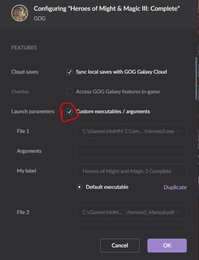Click the Duplicate link
The width and height of the screenshot is (199, 260).
pyautogui.click(x=175, y=187)
